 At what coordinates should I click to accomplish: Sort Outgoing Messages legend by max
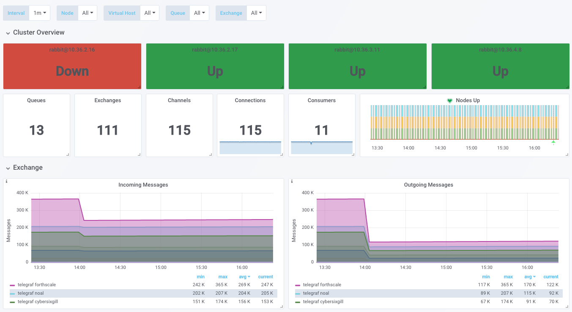(x=508, y=277)
